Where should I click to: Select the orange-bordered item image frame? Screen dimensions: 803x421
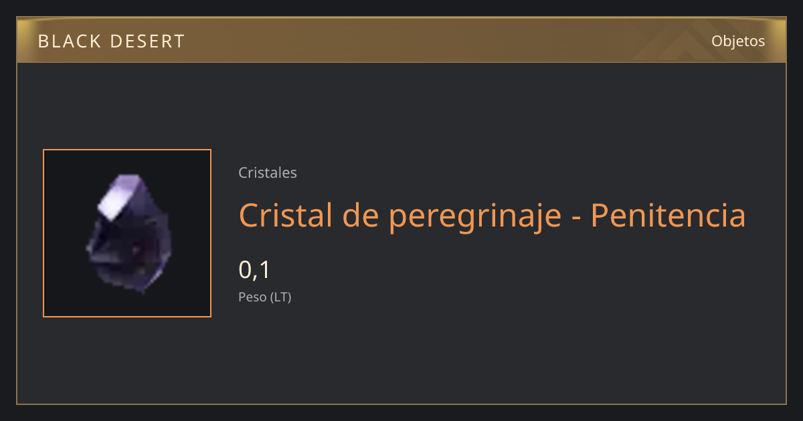pyautogui.click(x=127, y=233)
